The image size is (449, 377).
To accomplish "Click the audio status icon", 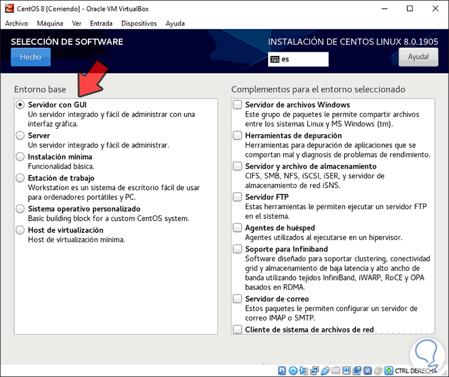I will (x=303, y=371).
